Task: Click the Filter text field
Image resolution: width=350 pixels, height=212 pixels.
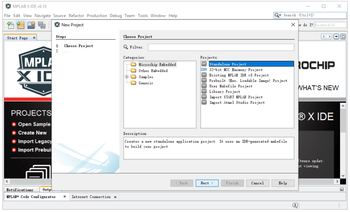Action: pyautogui.click(x=221, y=47)
